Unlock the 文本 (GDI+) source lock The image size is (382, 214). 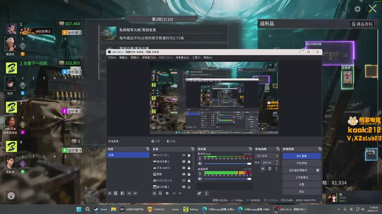(189, 168)
